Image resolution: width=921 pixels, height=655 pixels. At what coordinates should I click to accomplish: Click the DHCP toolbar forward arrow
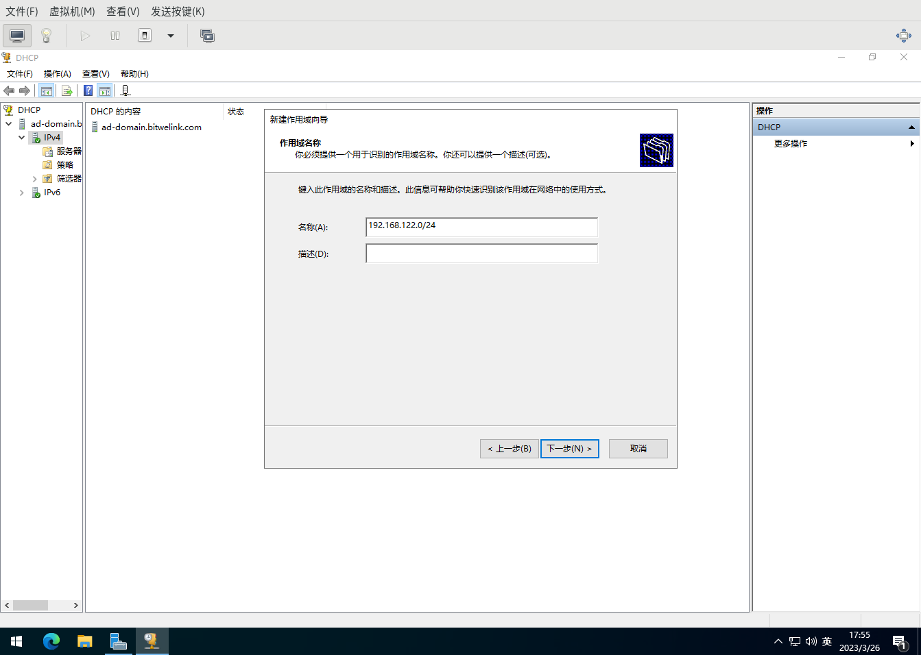click(25, 90)
